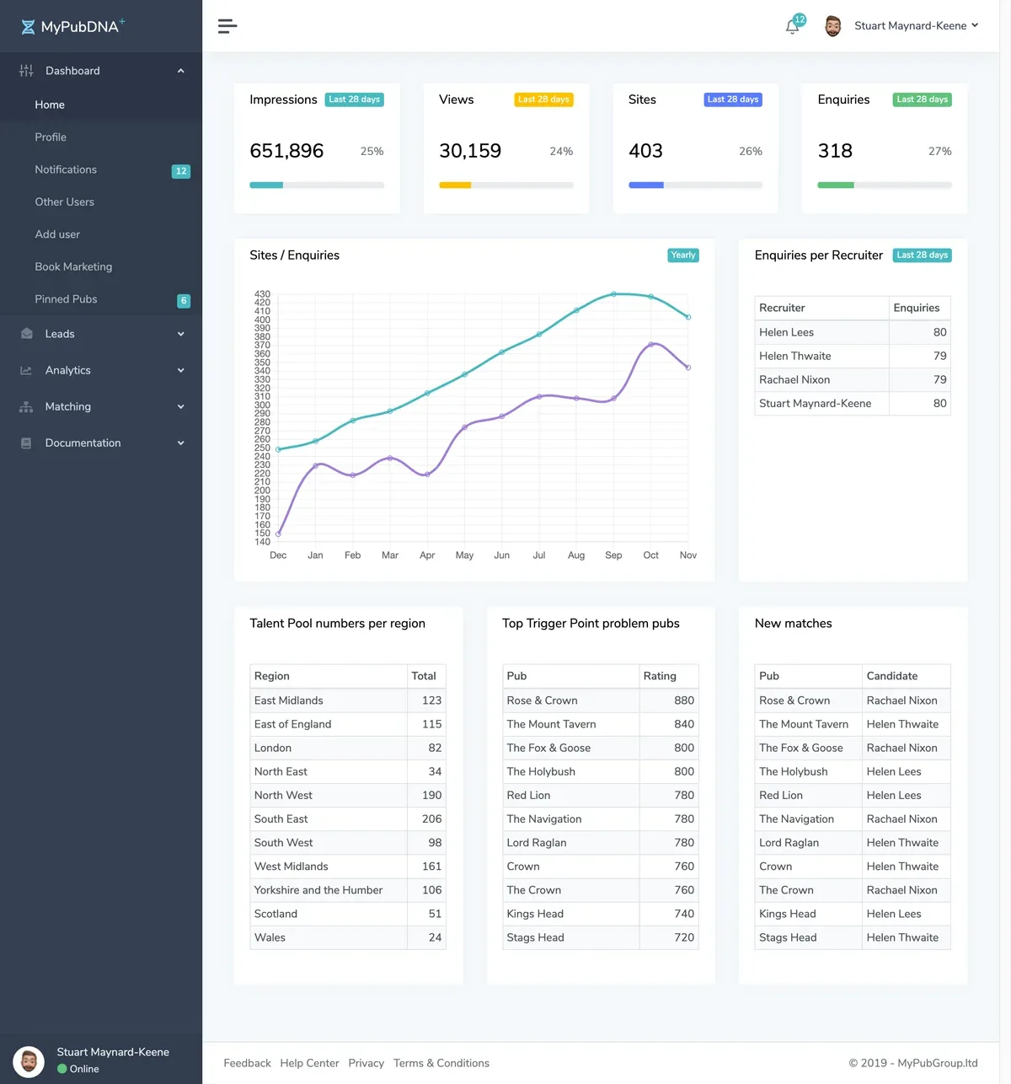Select the East Midlands region row
This screenshot has width=1011, height=1084.
pos(348,700)
